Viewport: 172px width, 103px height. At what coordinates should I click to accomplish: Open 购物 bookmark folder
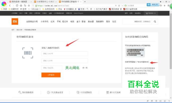pyautogui.click(x=4, y=9)
